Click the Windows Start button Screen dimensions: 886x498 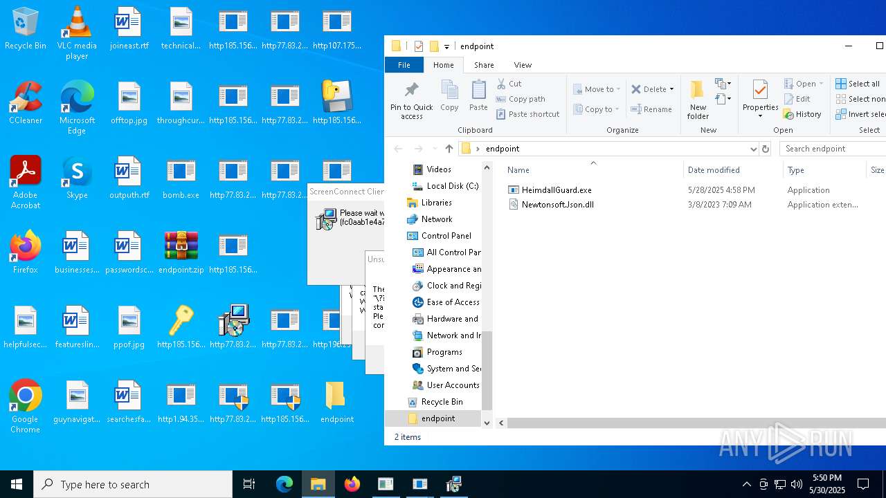17,484
